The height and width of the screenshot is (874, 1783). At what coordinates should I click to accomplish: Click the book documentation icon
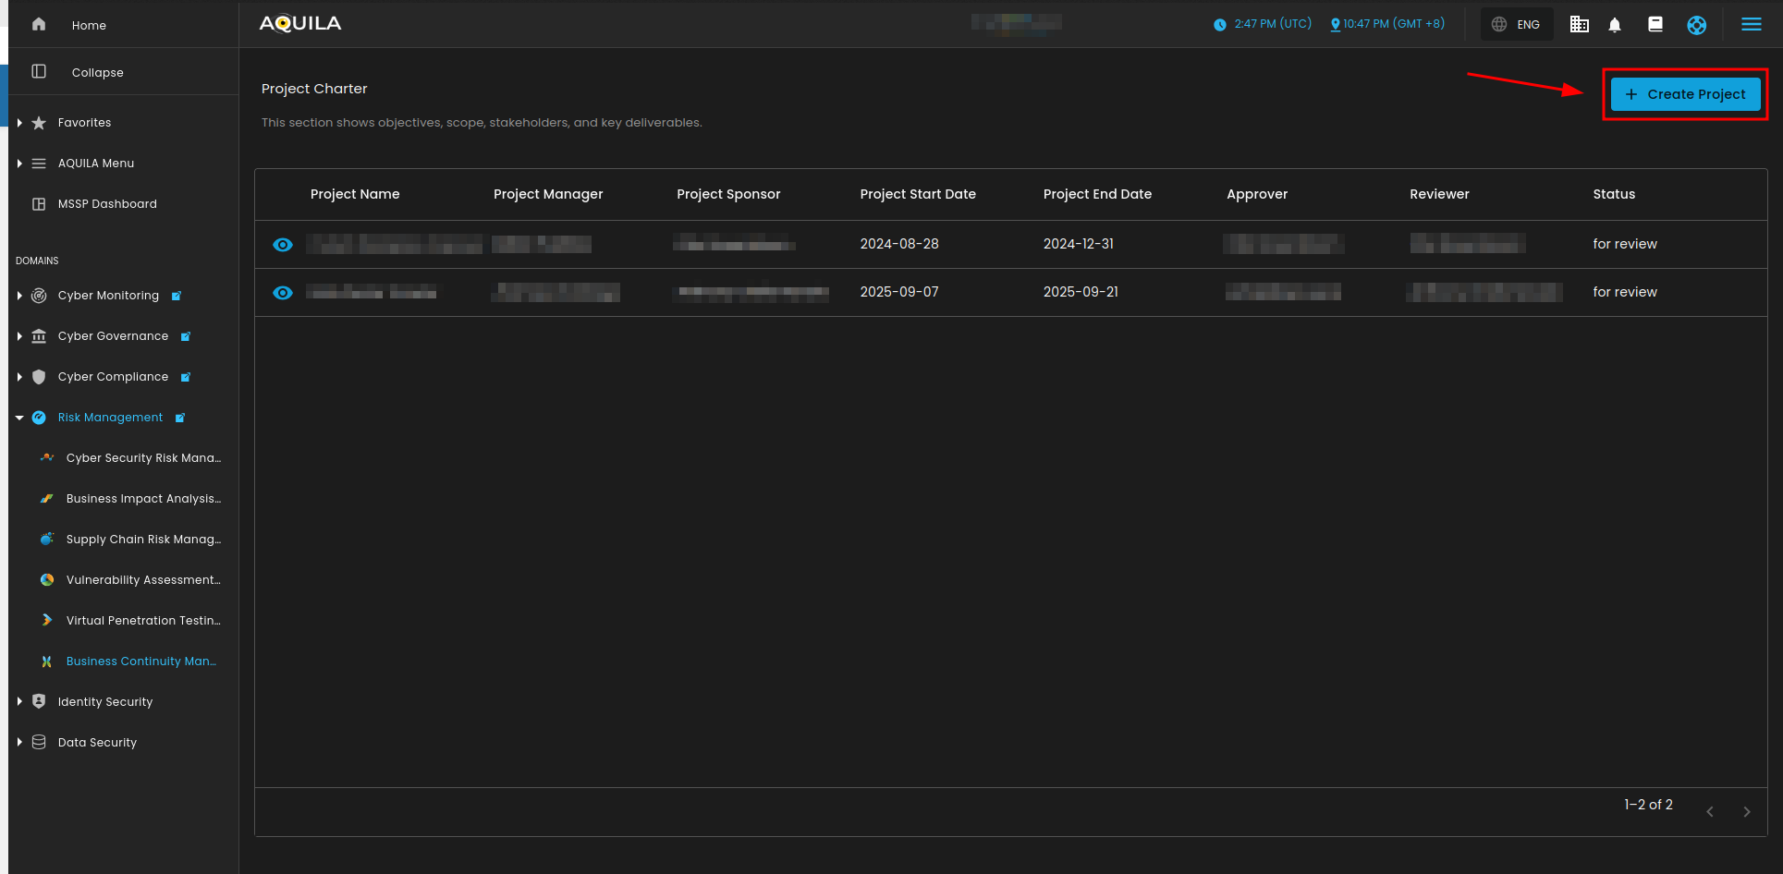(x=1655, y=25)
